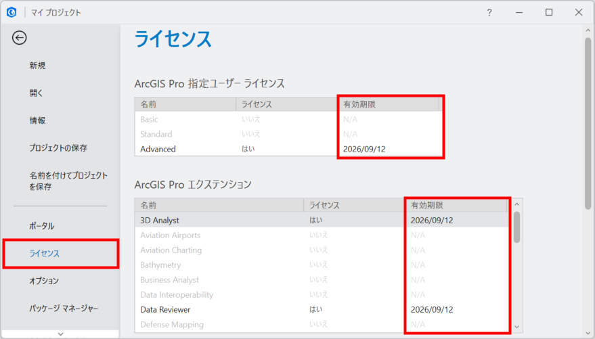The image size is (595, 339).
Task: Select the Aviation Charting row
Action: point(322,250)
